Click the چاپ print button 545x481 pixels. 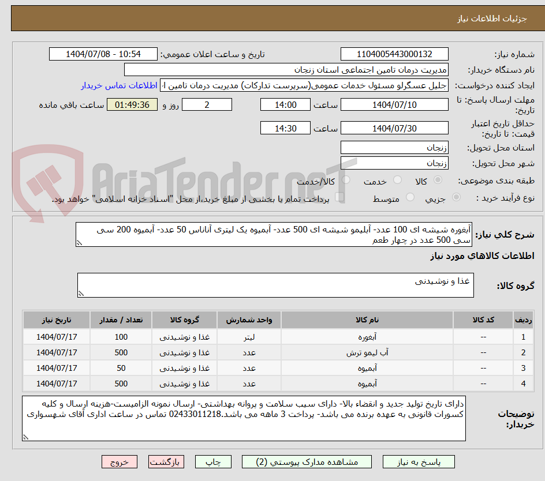point(213,461)
